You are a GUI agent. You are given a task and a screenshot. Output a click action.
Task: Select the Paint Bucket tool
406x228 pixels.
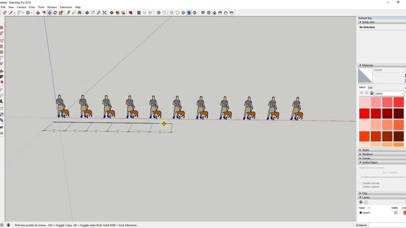79,13
